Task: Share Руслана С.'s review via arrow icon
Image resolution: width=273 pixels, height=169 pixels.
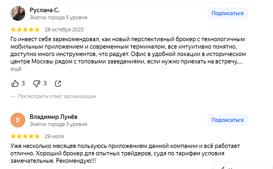Action: click(58, 84)
